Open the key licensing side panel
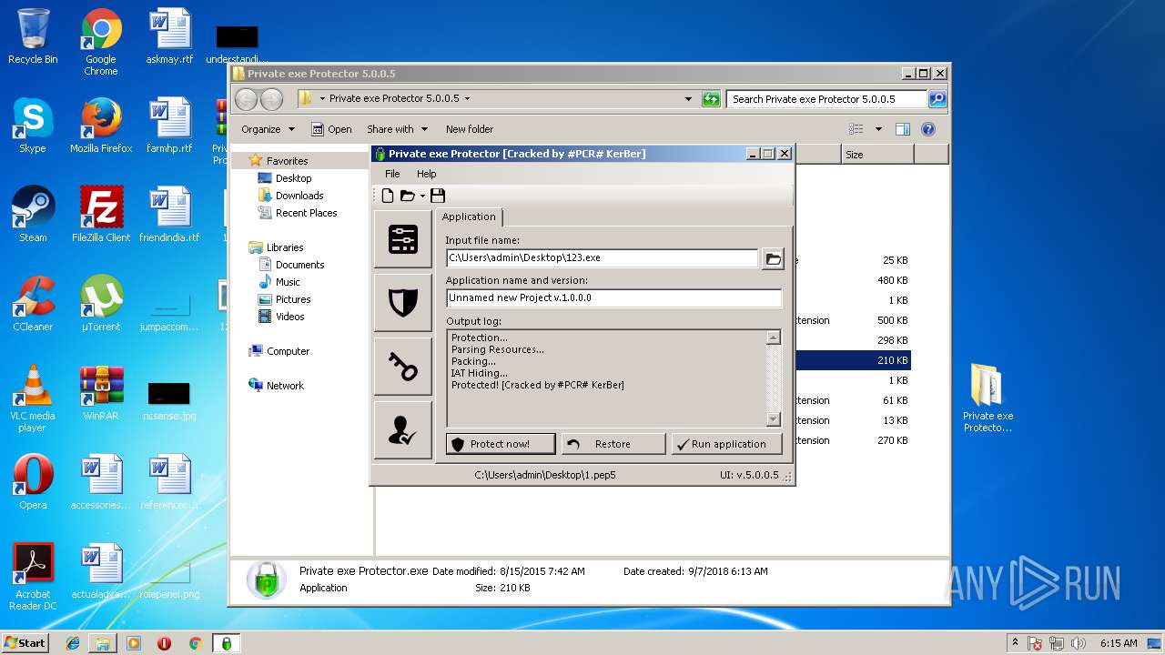 pos(403,367)
